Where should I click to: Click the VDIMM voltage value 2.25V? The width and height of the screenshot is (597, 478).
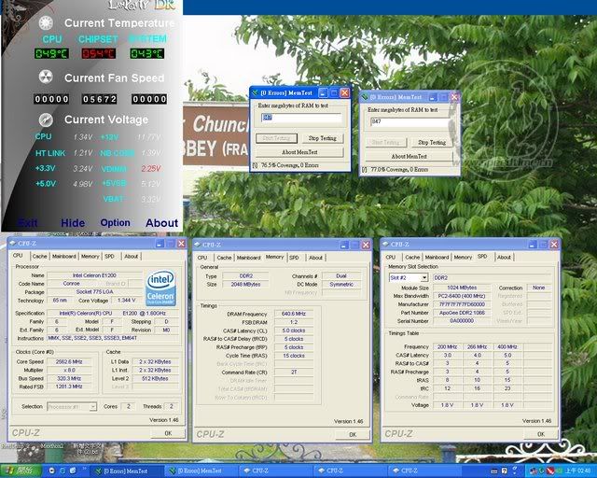(x=151, y=168)
